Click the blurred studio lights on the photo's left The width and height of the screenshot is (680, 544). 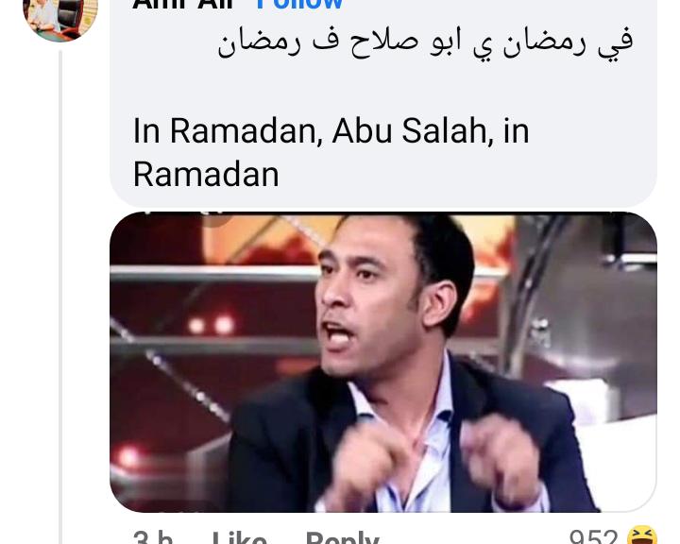coord(212,325)
